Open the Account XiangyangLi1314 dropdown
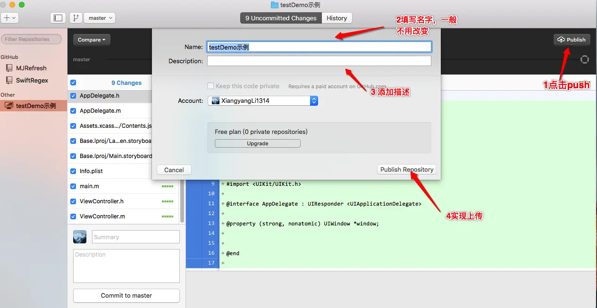The height and width of the screenshot is (308, 597). coord(263,100)
